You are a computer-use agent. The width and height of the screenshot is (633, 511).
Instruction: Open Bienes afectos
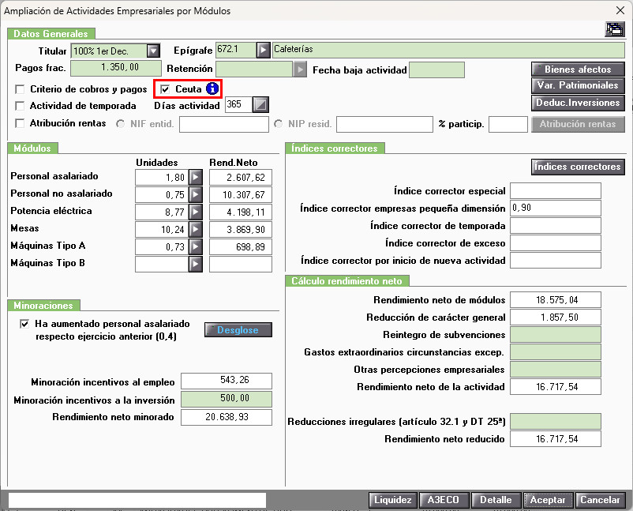click(x=578, y=70)
